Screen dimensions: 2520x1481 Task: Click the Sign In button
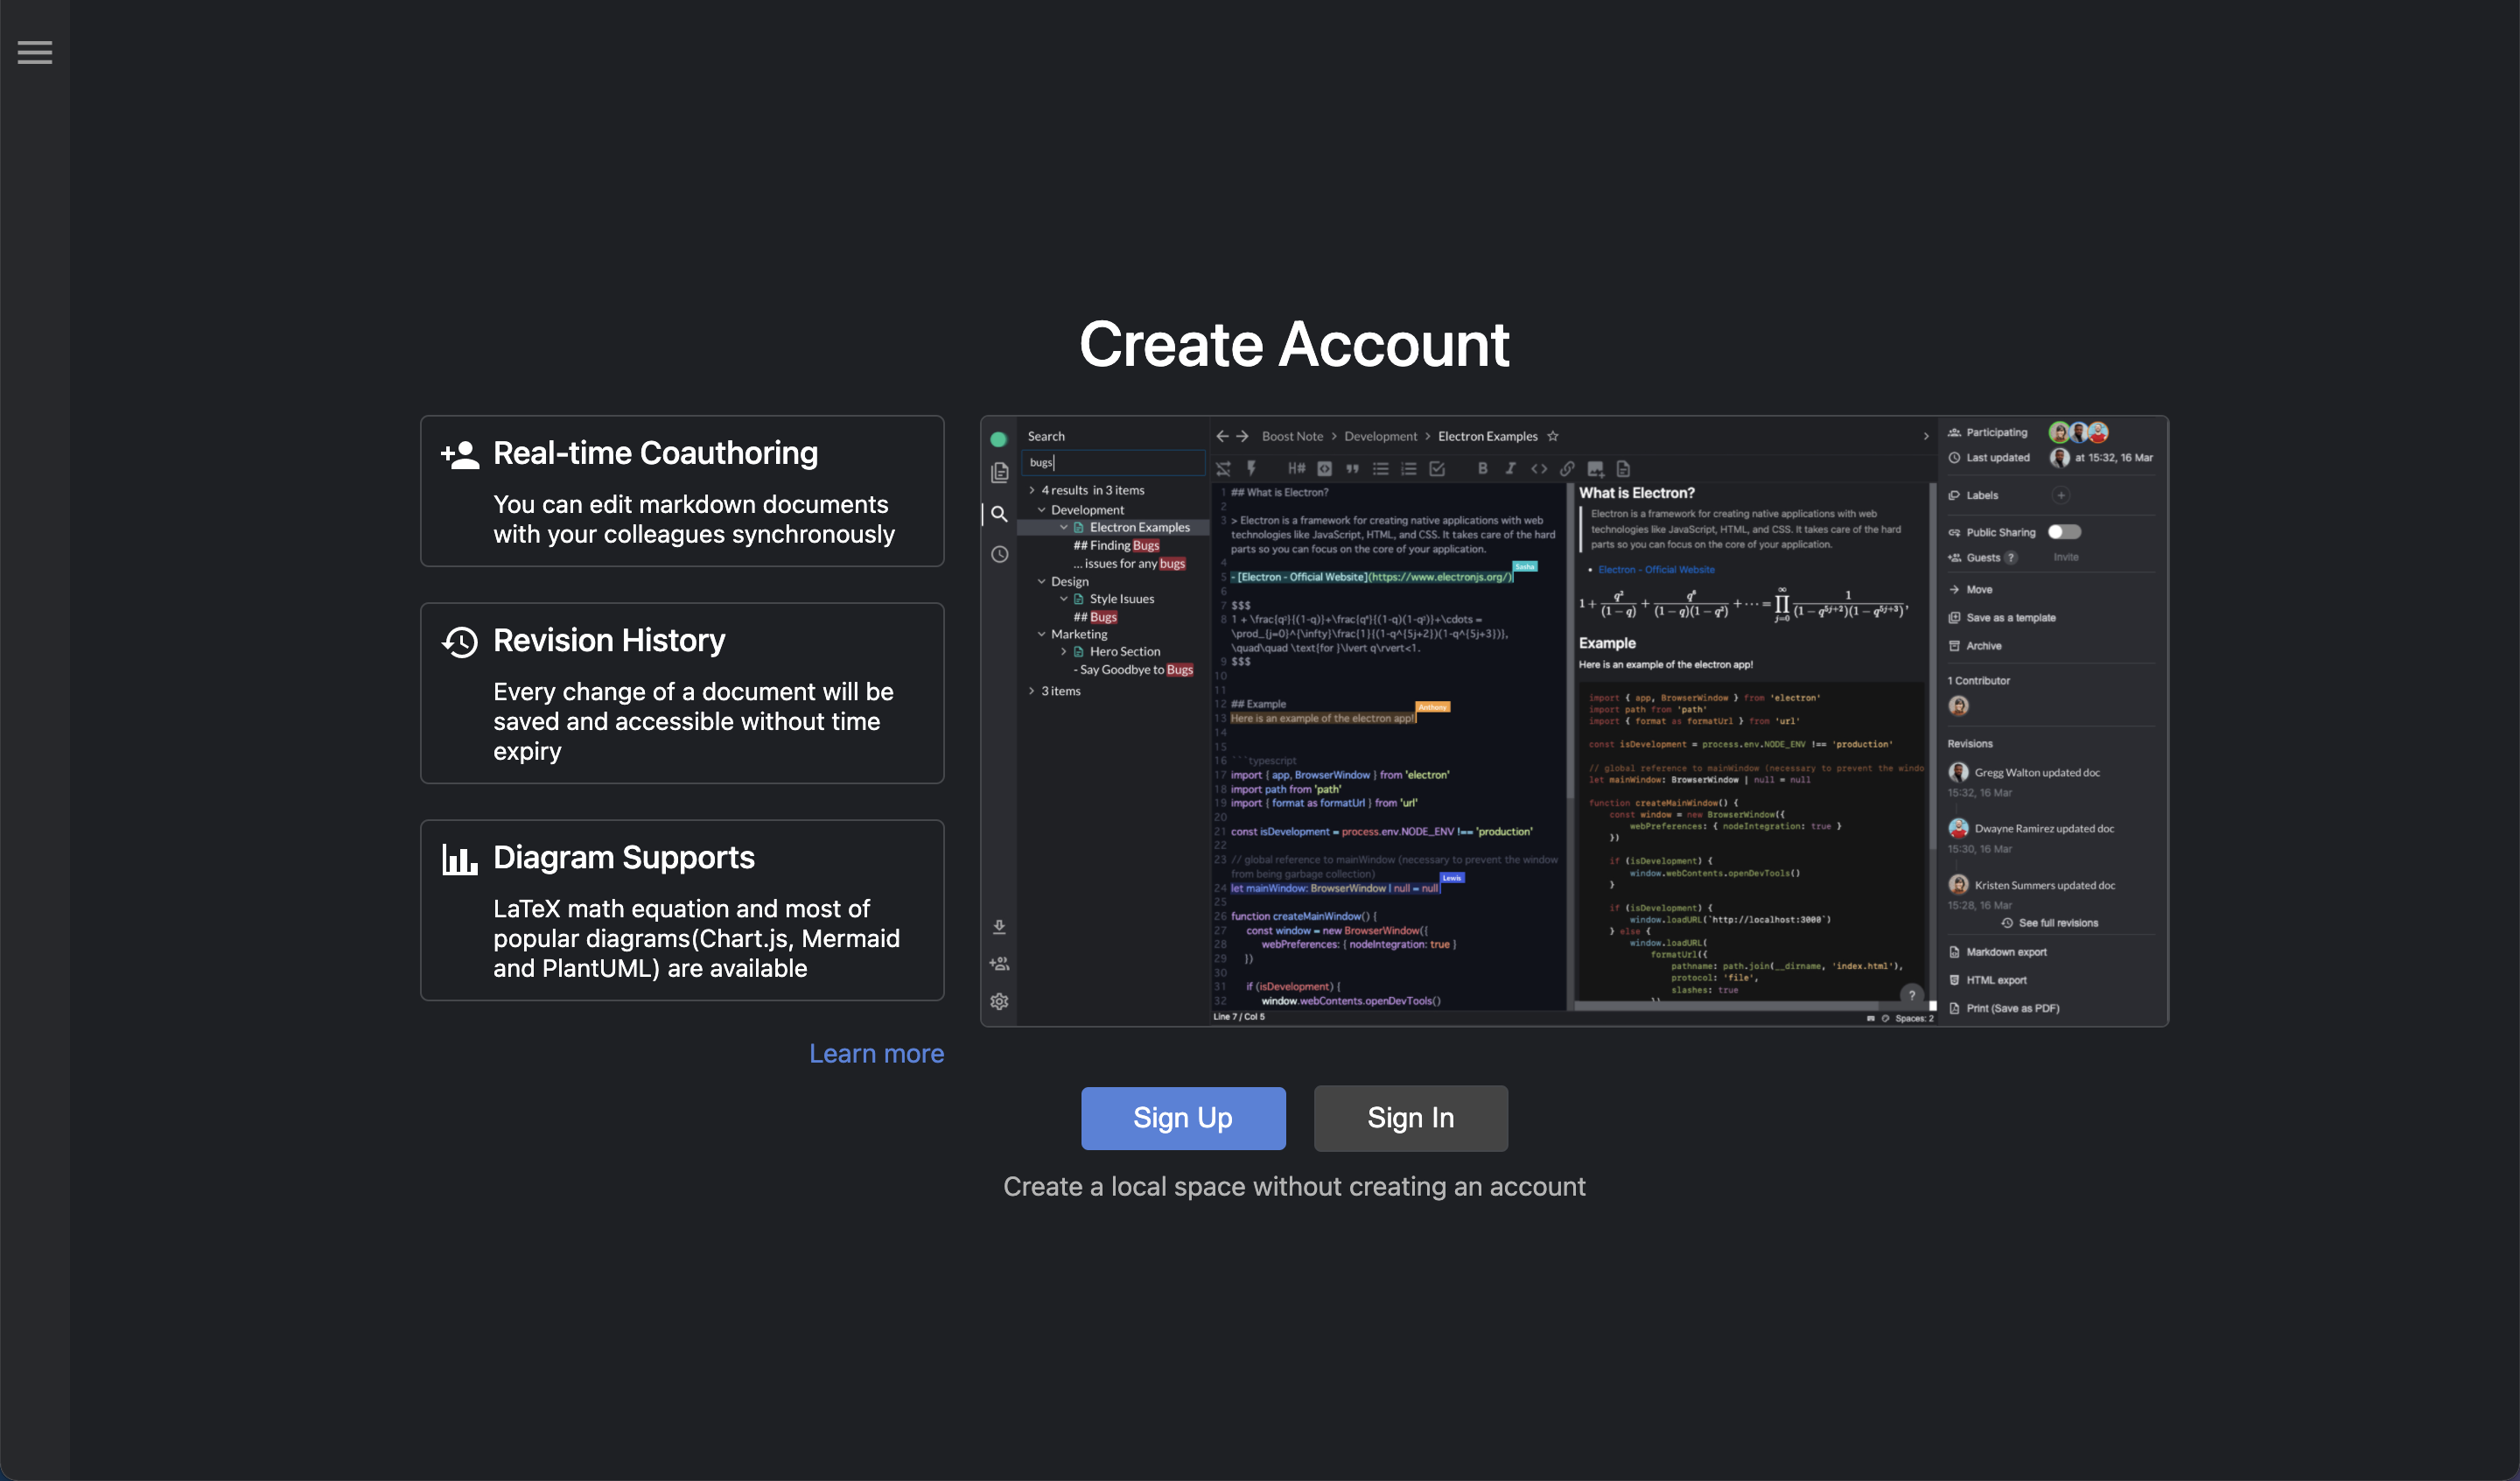[x=1410, y=1118]
